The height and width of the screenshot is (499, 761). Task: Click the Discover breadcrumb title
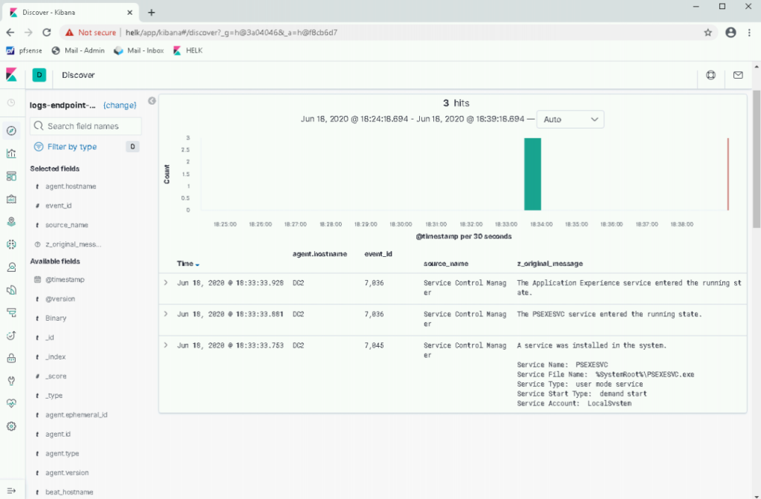click(x=78, y=75)
